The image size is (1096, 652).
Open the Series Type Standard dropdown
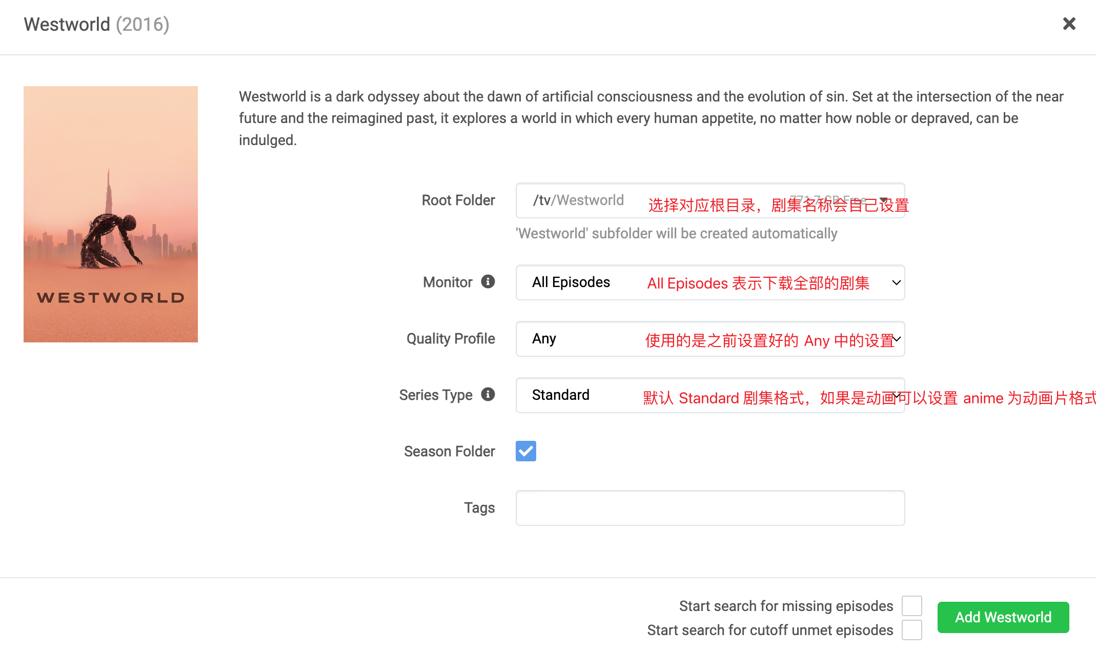pos(710,395)
